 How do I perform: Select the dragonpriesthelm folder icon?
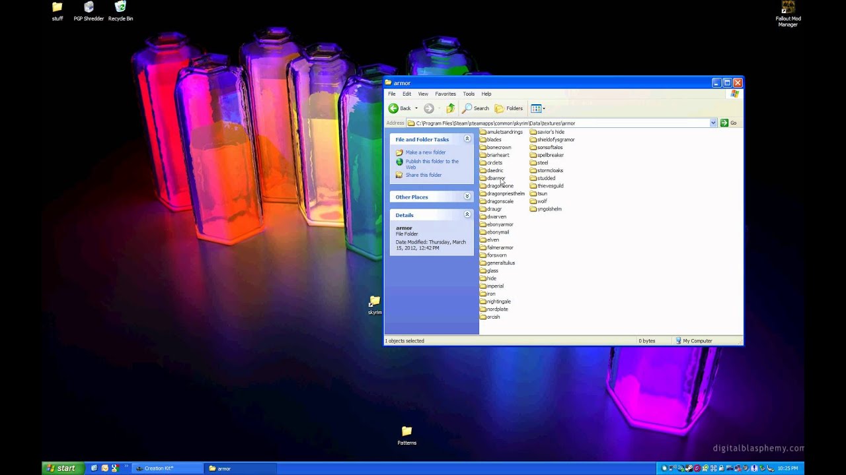point(483,193)
